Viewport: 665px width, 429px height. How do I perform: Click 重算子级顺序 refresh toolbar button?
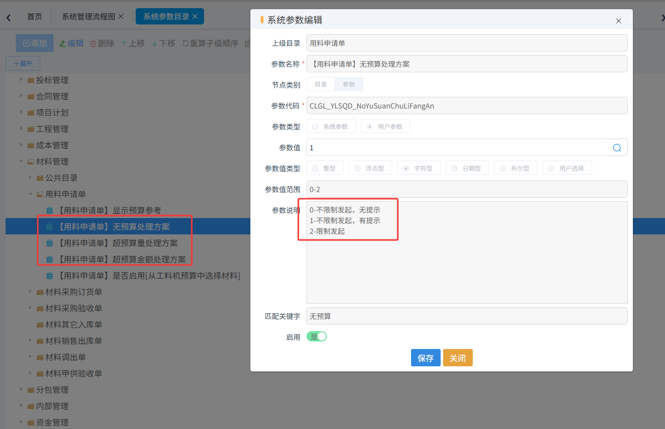click(210, 43)
